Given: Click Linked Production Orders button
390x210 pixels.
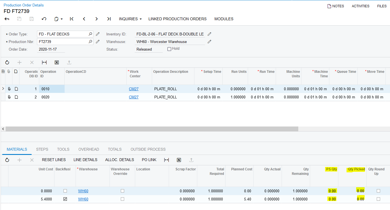Looking at the screenshot, I should (x=178, y=19).
